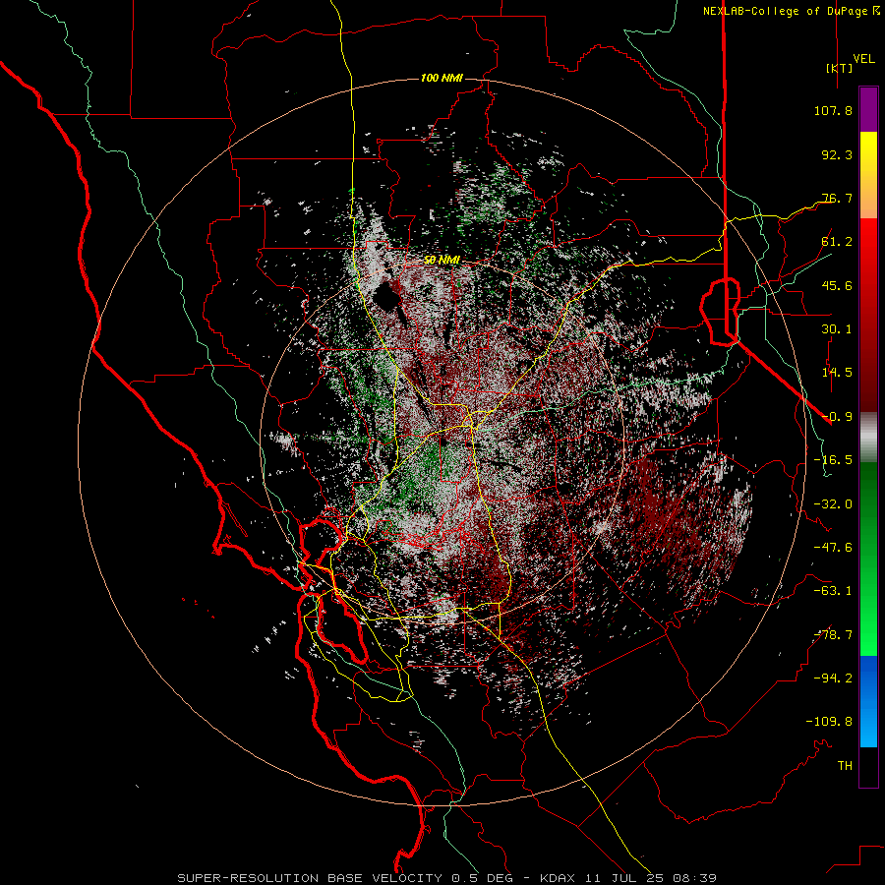Click the VEL legend title
The height and width of the screenshot is (885, 885).
click(x=863, y=59)
